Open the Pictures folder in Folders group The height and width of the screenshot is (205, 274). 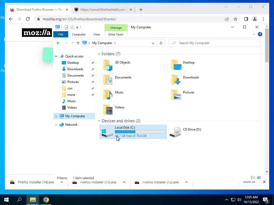point(182,95)
